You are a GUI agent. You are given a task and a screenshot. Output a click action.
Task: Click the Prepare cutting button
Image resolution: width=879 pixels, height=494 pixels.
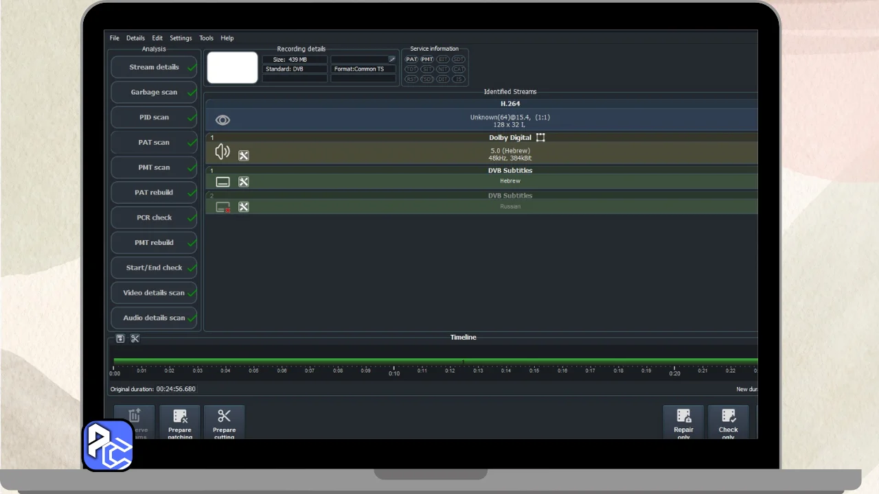pos(224,423)
